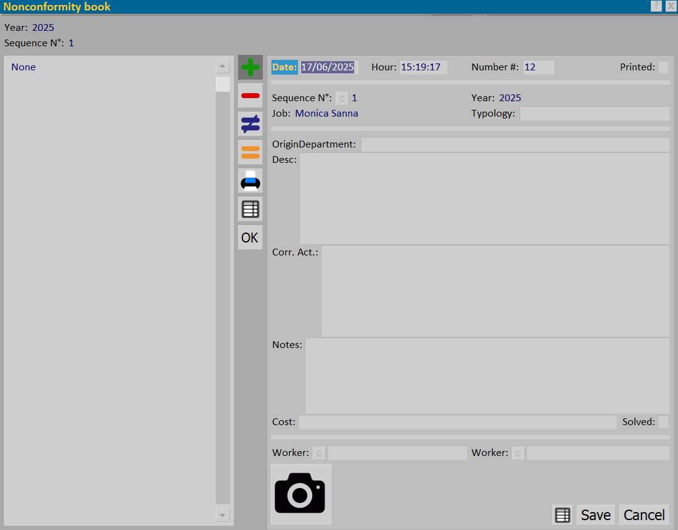Image resolution: width=678 pixels, height=530 pixels.
Task: Click the green plus add record icon
Action: point(250,67)
